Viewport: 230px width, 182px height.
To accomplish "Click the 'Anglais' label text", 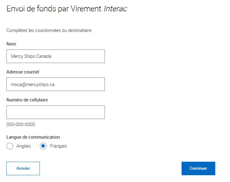I will click(x=24, y=146).
